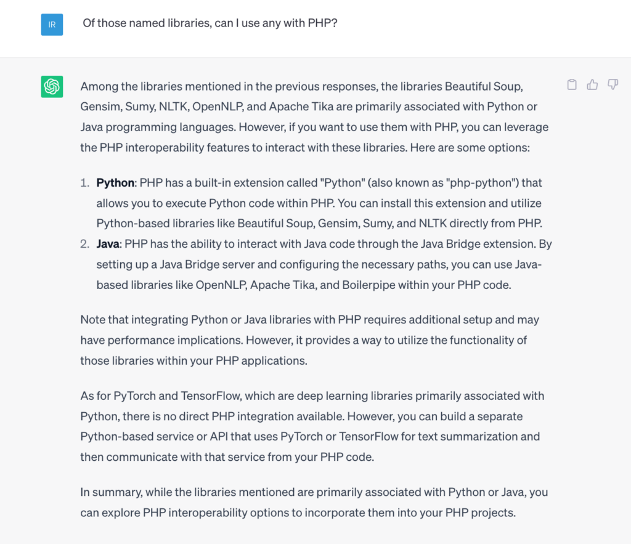631x544 pixels.
Task: Click the list number 2 marker
Action: point(84,244)
